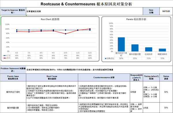173x113 pixels.
Task: Select the 25% bar for 配件质量问题
Action: pyautogui.click(x=135, y=48)
